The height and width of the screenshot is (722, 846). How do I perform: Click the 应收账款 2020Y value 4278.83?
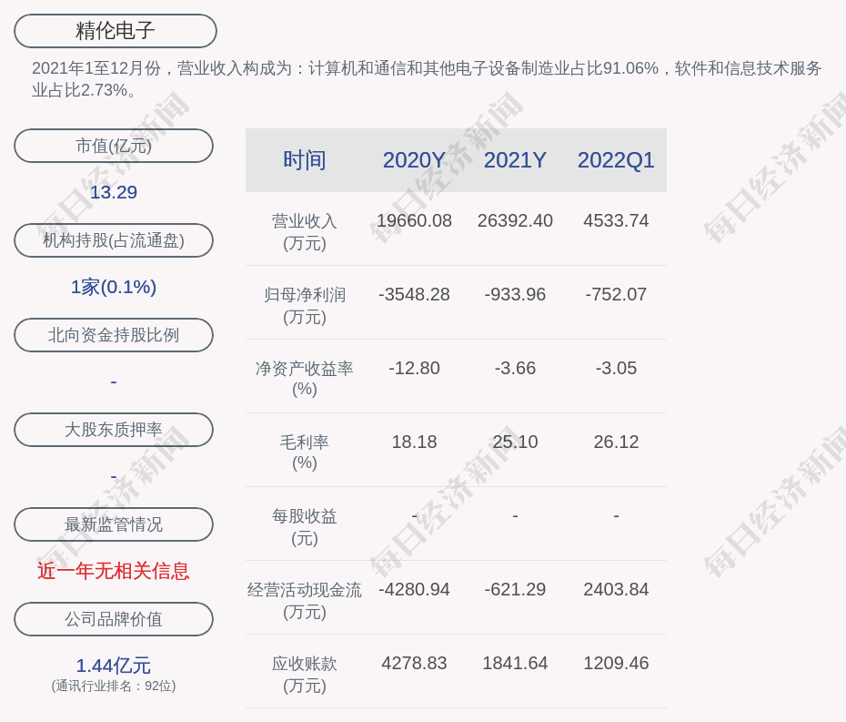[x=414, y=663]
